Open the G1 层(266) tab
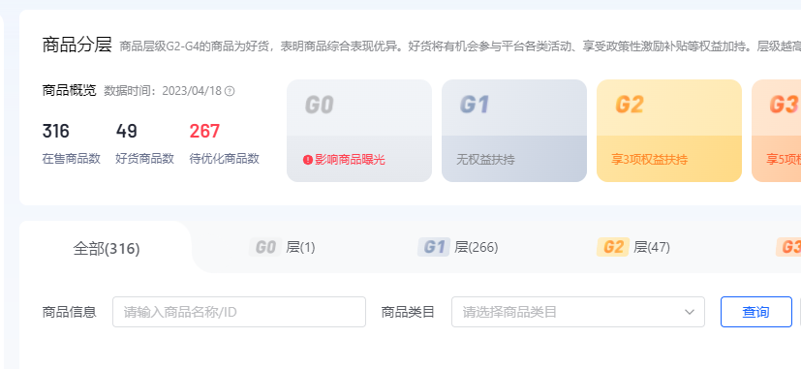The width and height of the screenshot is (801, 369). [458, 248]
